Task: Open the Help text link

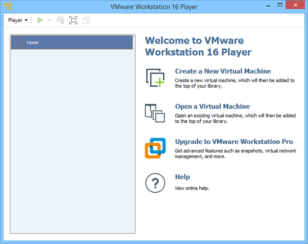Action: 182,177
